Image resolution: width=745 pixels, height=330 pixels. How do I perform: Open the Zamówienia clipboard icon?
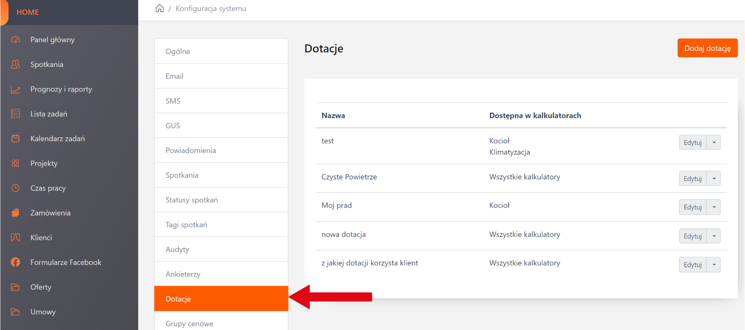pyautogui.click(x=15, y=213)
